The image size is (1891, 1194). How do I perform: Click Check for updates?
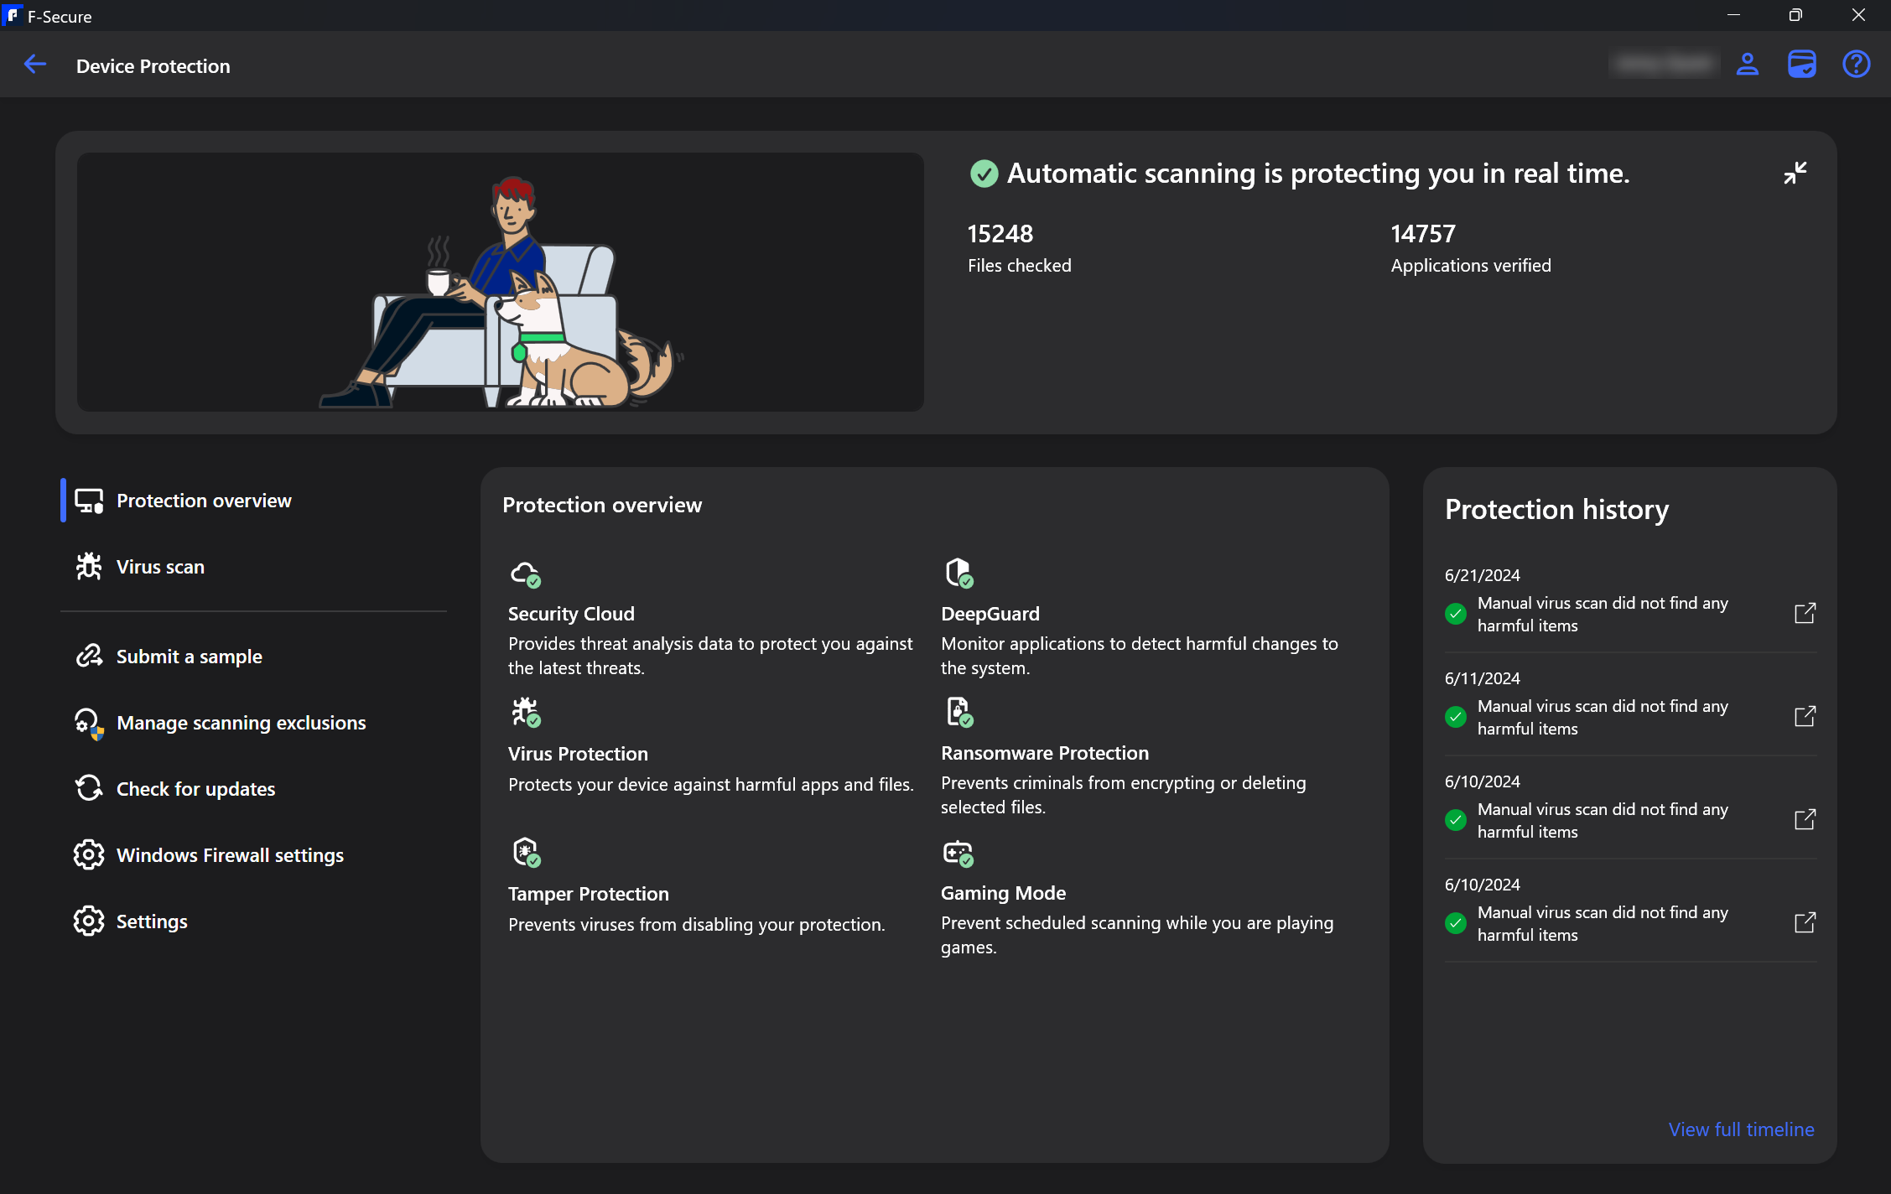click(x=195, y=789)
